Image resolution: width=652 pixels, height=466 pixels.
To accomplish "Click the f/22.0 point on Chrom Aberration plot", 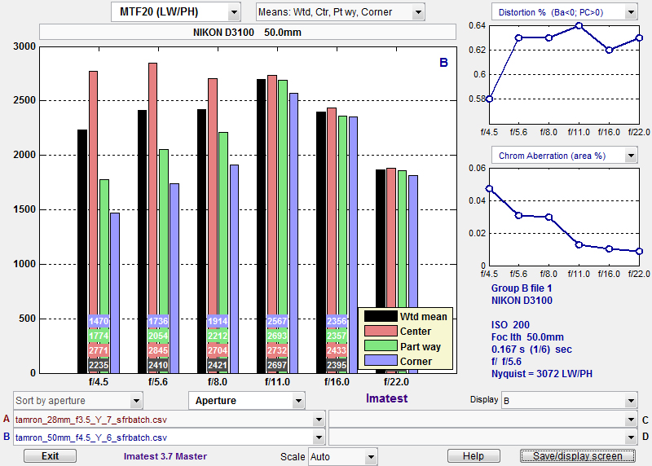I will pyautogui.click(x=639, y=251).
